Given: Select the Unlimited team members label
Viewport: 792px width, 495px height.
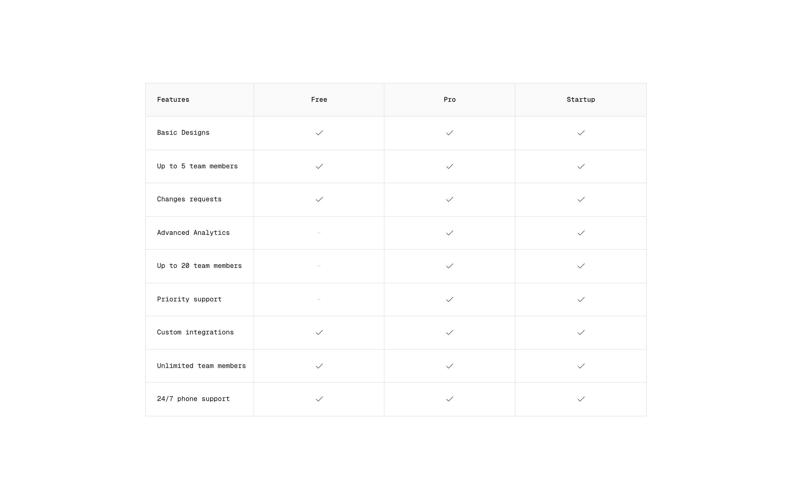Looking at the screenshot, I should 201,366.
